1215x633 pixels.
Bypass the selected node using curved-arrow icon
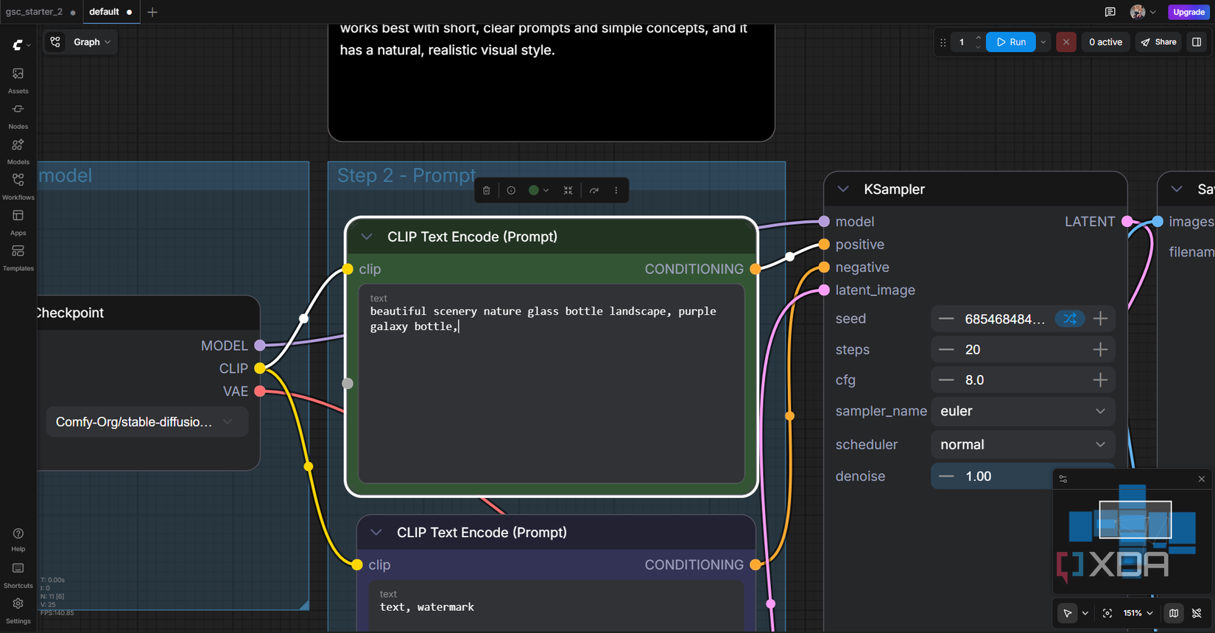tap(594, 190)
